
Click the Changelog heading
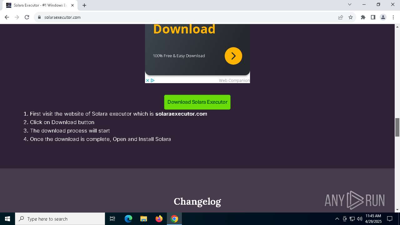click(x=197, y=202)
